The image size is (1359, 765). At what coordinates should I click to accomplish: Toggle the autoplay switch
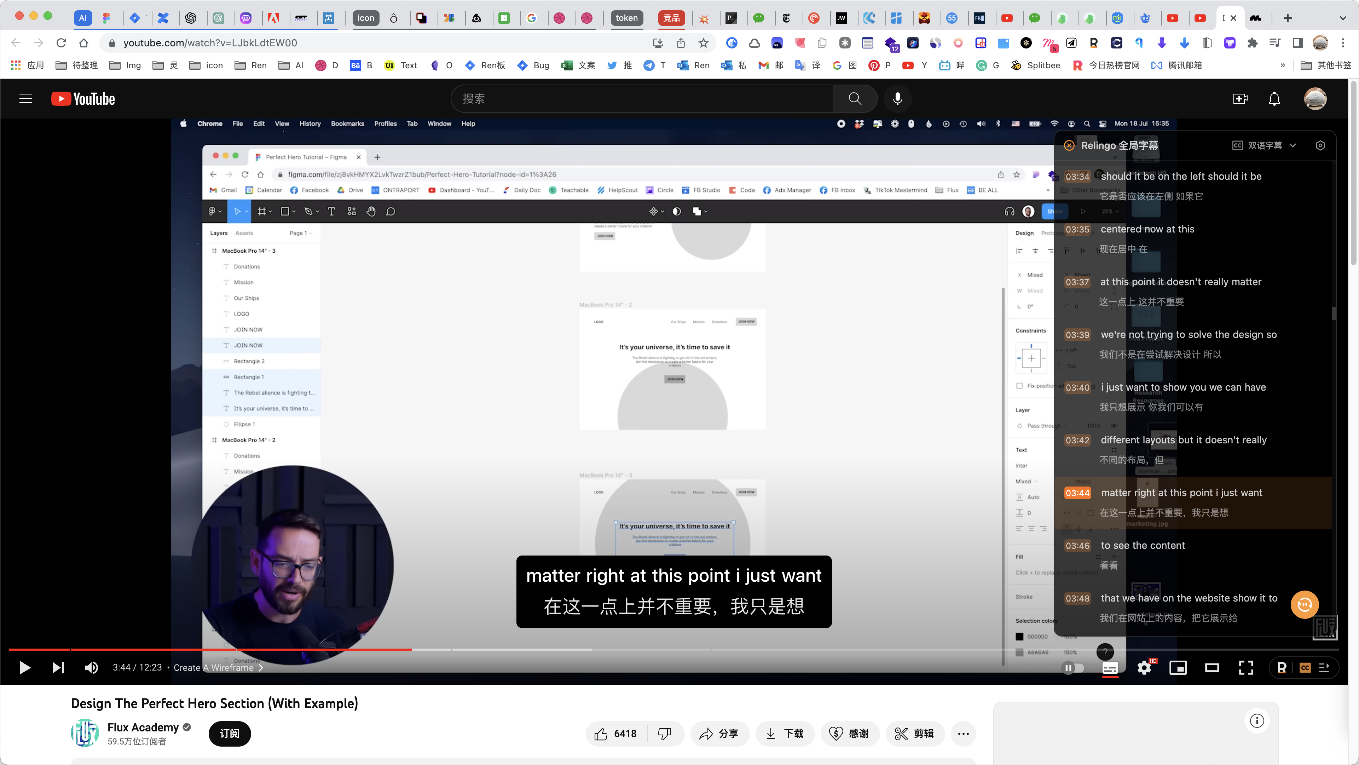[x=1073, y=668]
